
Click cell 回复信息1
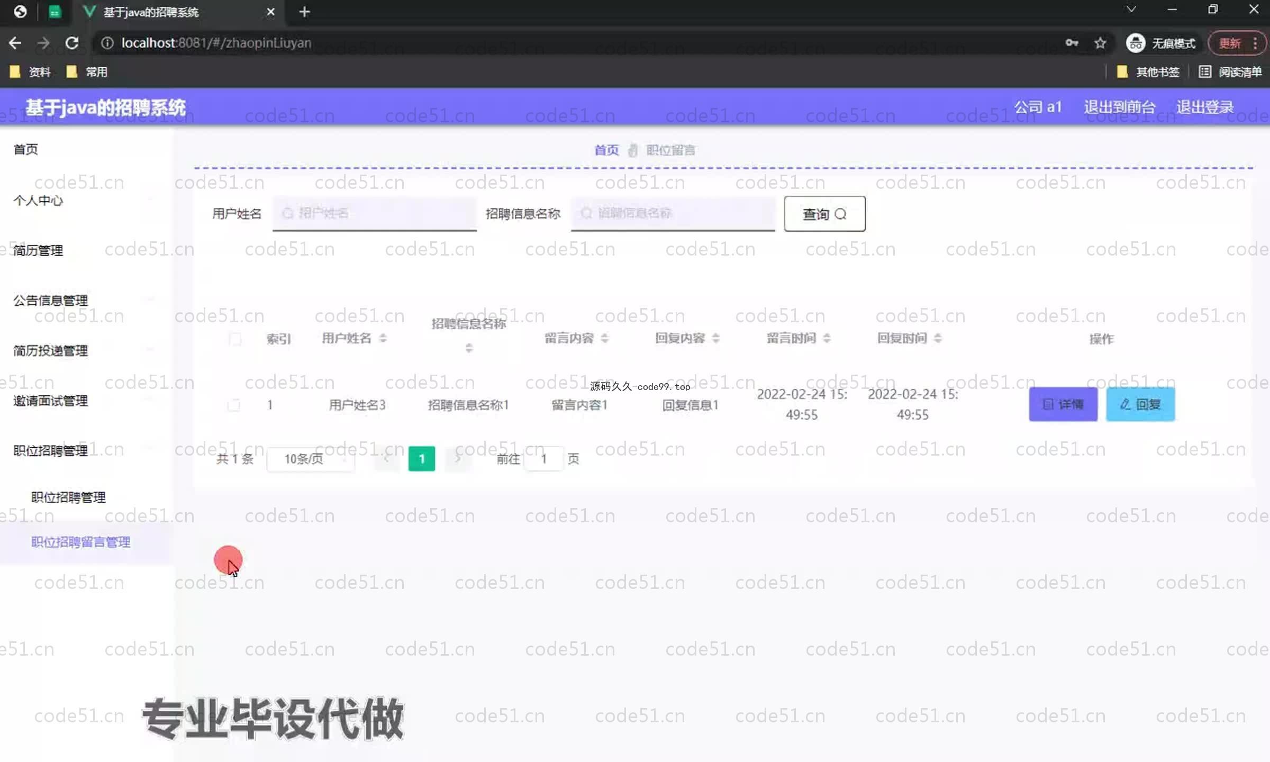click(x=691, y=405)
